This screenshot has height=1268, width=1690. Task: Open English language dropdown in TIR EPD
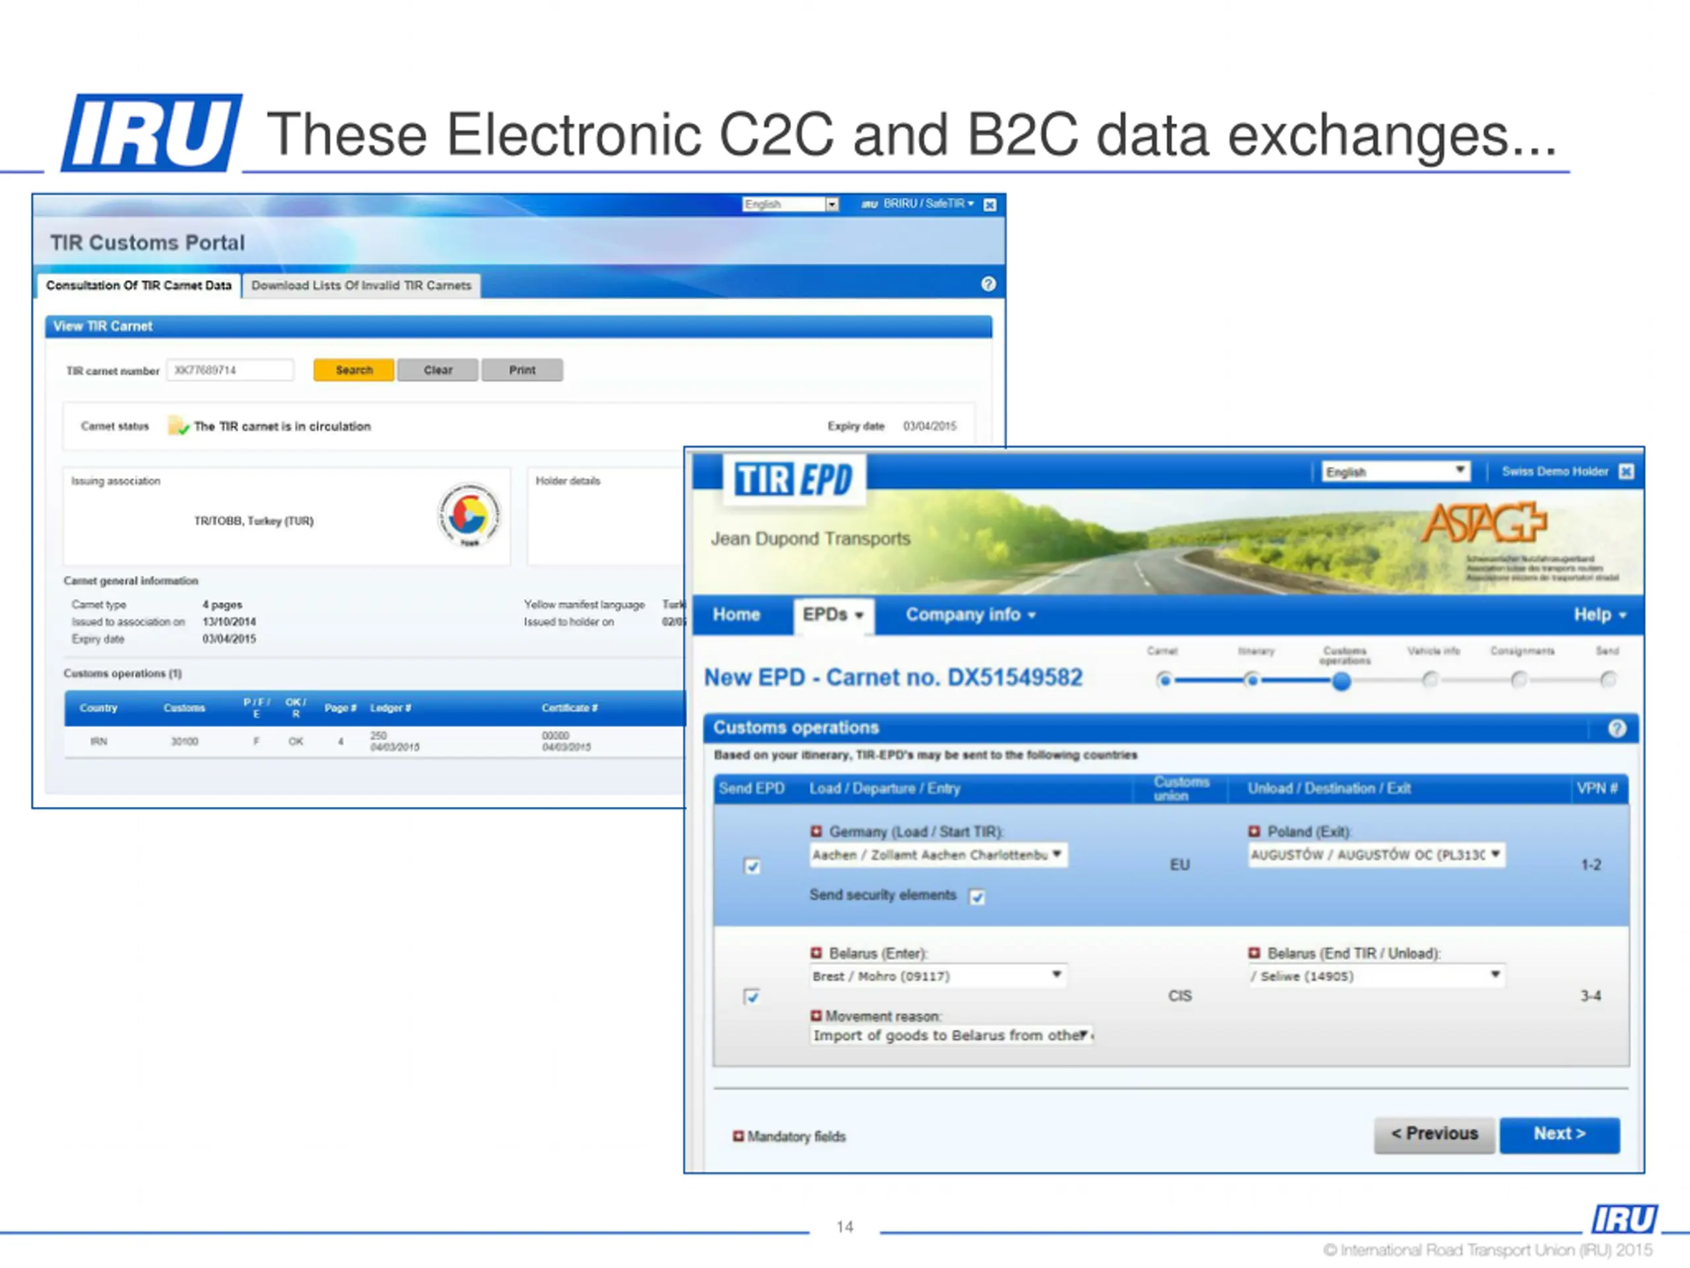[x=1396, y=472]
